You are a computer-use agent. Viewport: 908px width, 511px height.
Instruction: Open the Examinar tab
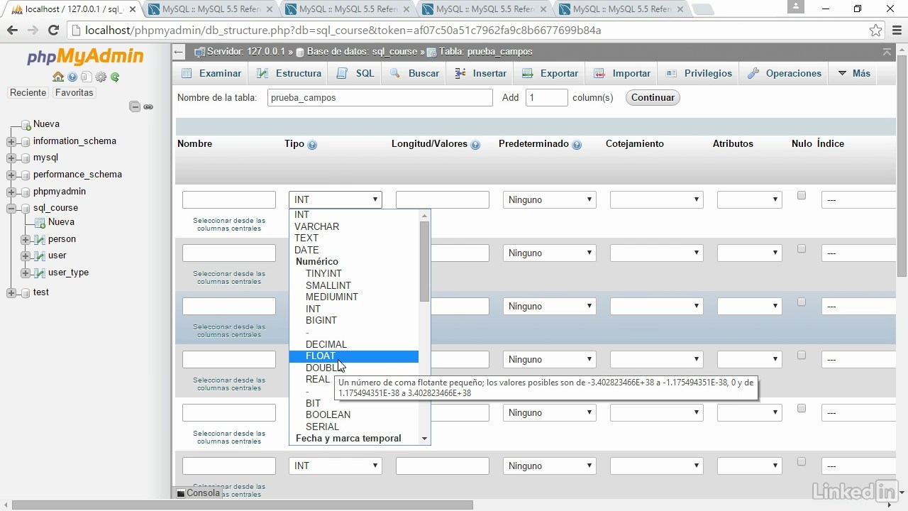point(211,73)
